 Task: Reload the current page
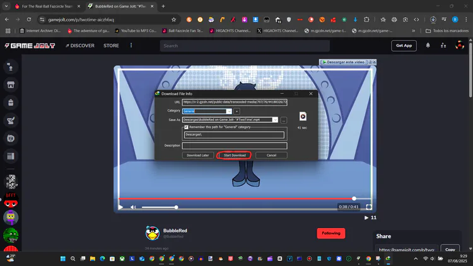pos(29,20)
